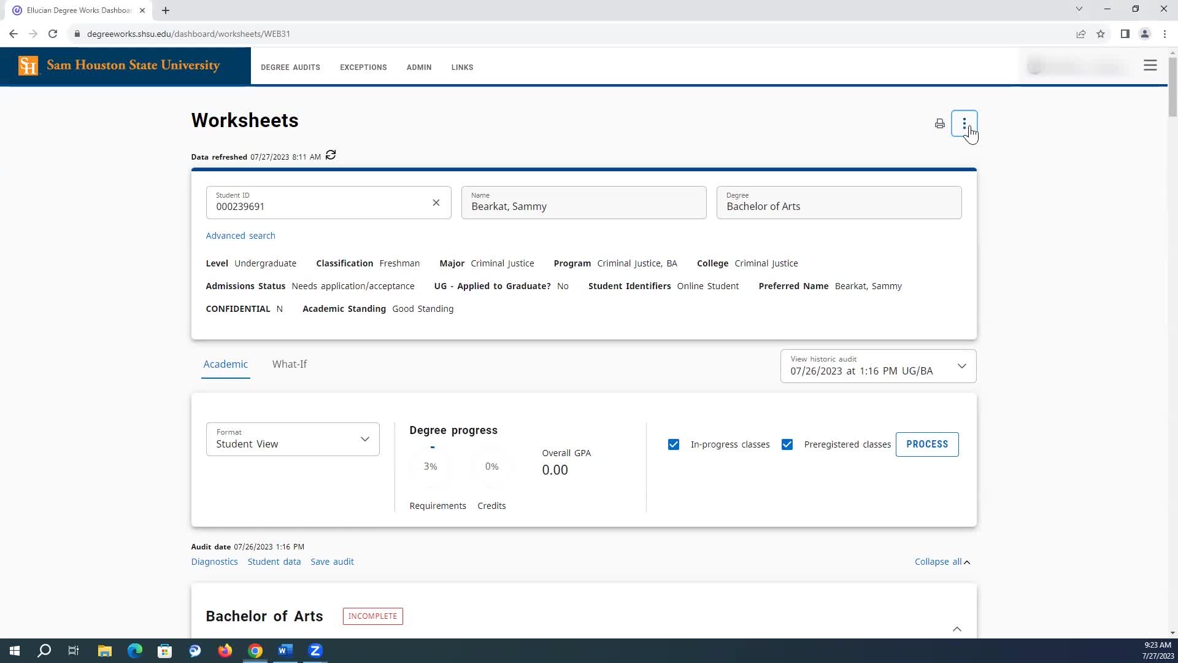Switch to Zoom in the taskbar

click(315, 651)
